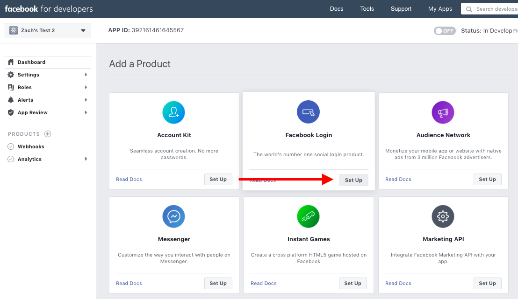Click the Facebook Login card title
Viewport: 518px width, 299px height.
[x=309, y=135]
